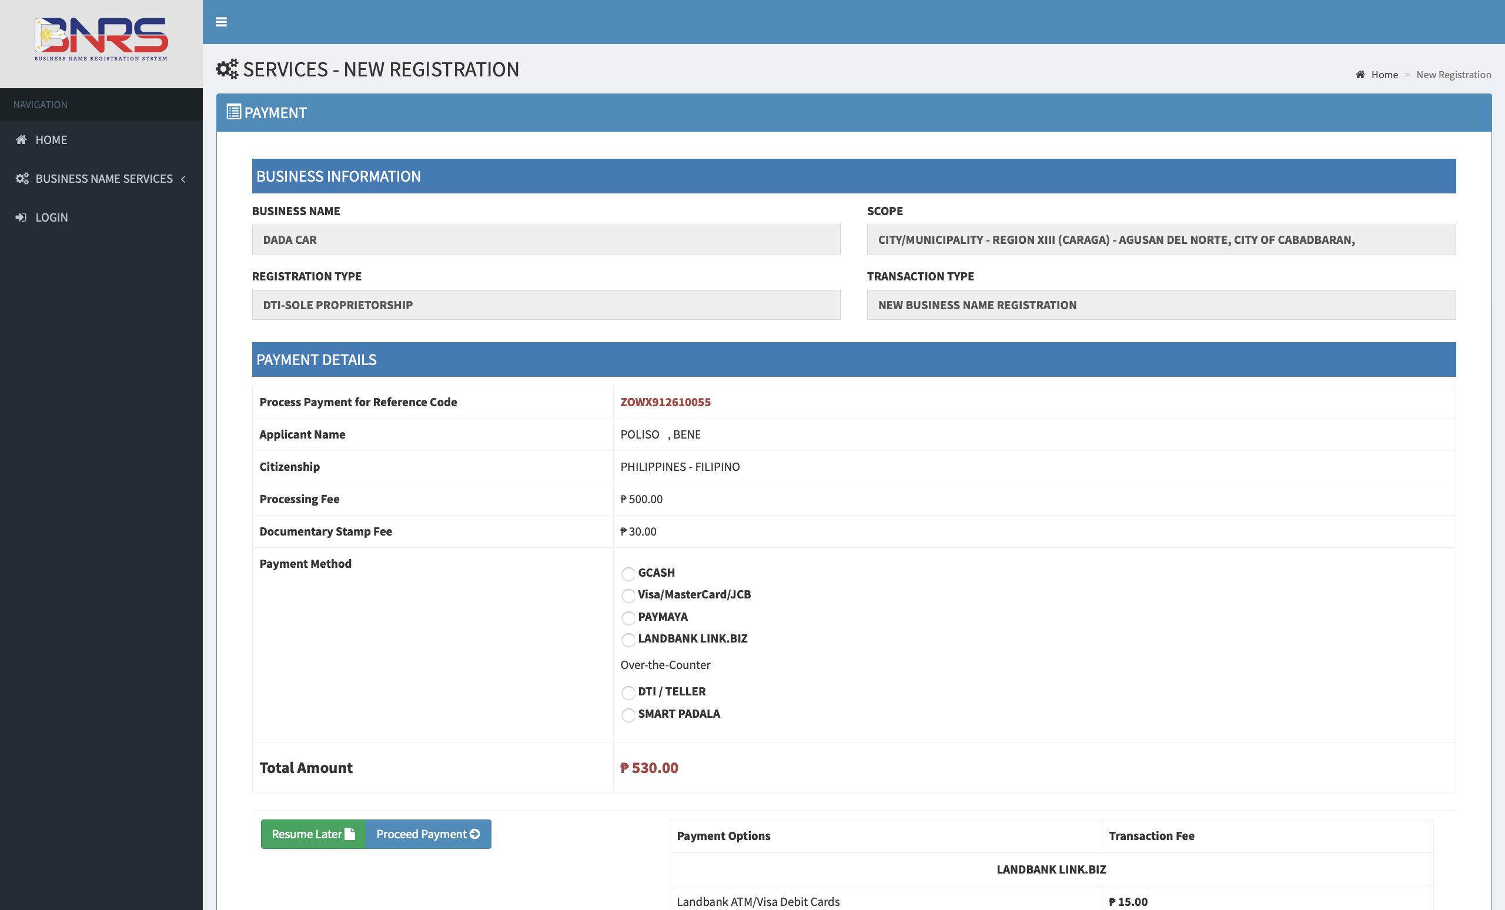Click the arrow icon on Proceed Payment
The width and height of the screenshot is (1505, 910).
click(x=474, y=834)
